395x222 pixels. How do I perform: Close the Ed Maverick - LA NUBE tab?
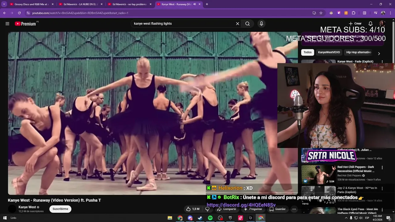pyautogui.click(x=102, y=4)
